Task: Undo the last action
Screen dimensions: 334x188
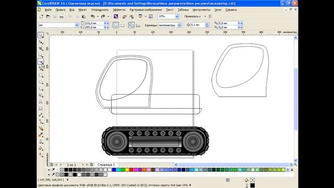Action: click(x=93, y=16)
